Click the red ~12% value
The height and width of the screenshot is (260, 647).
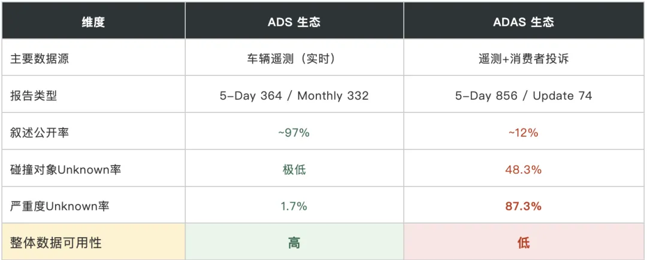(523, 133)
